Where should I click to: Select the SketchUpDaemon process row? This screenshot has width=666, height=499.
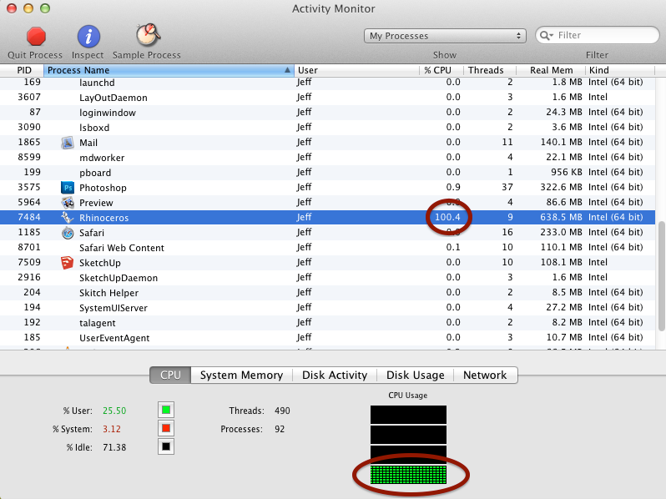point(327,278)
